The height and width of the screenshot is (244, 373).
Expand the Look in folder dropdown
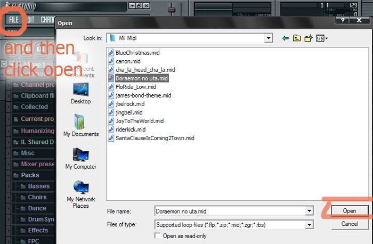point(269,38)
